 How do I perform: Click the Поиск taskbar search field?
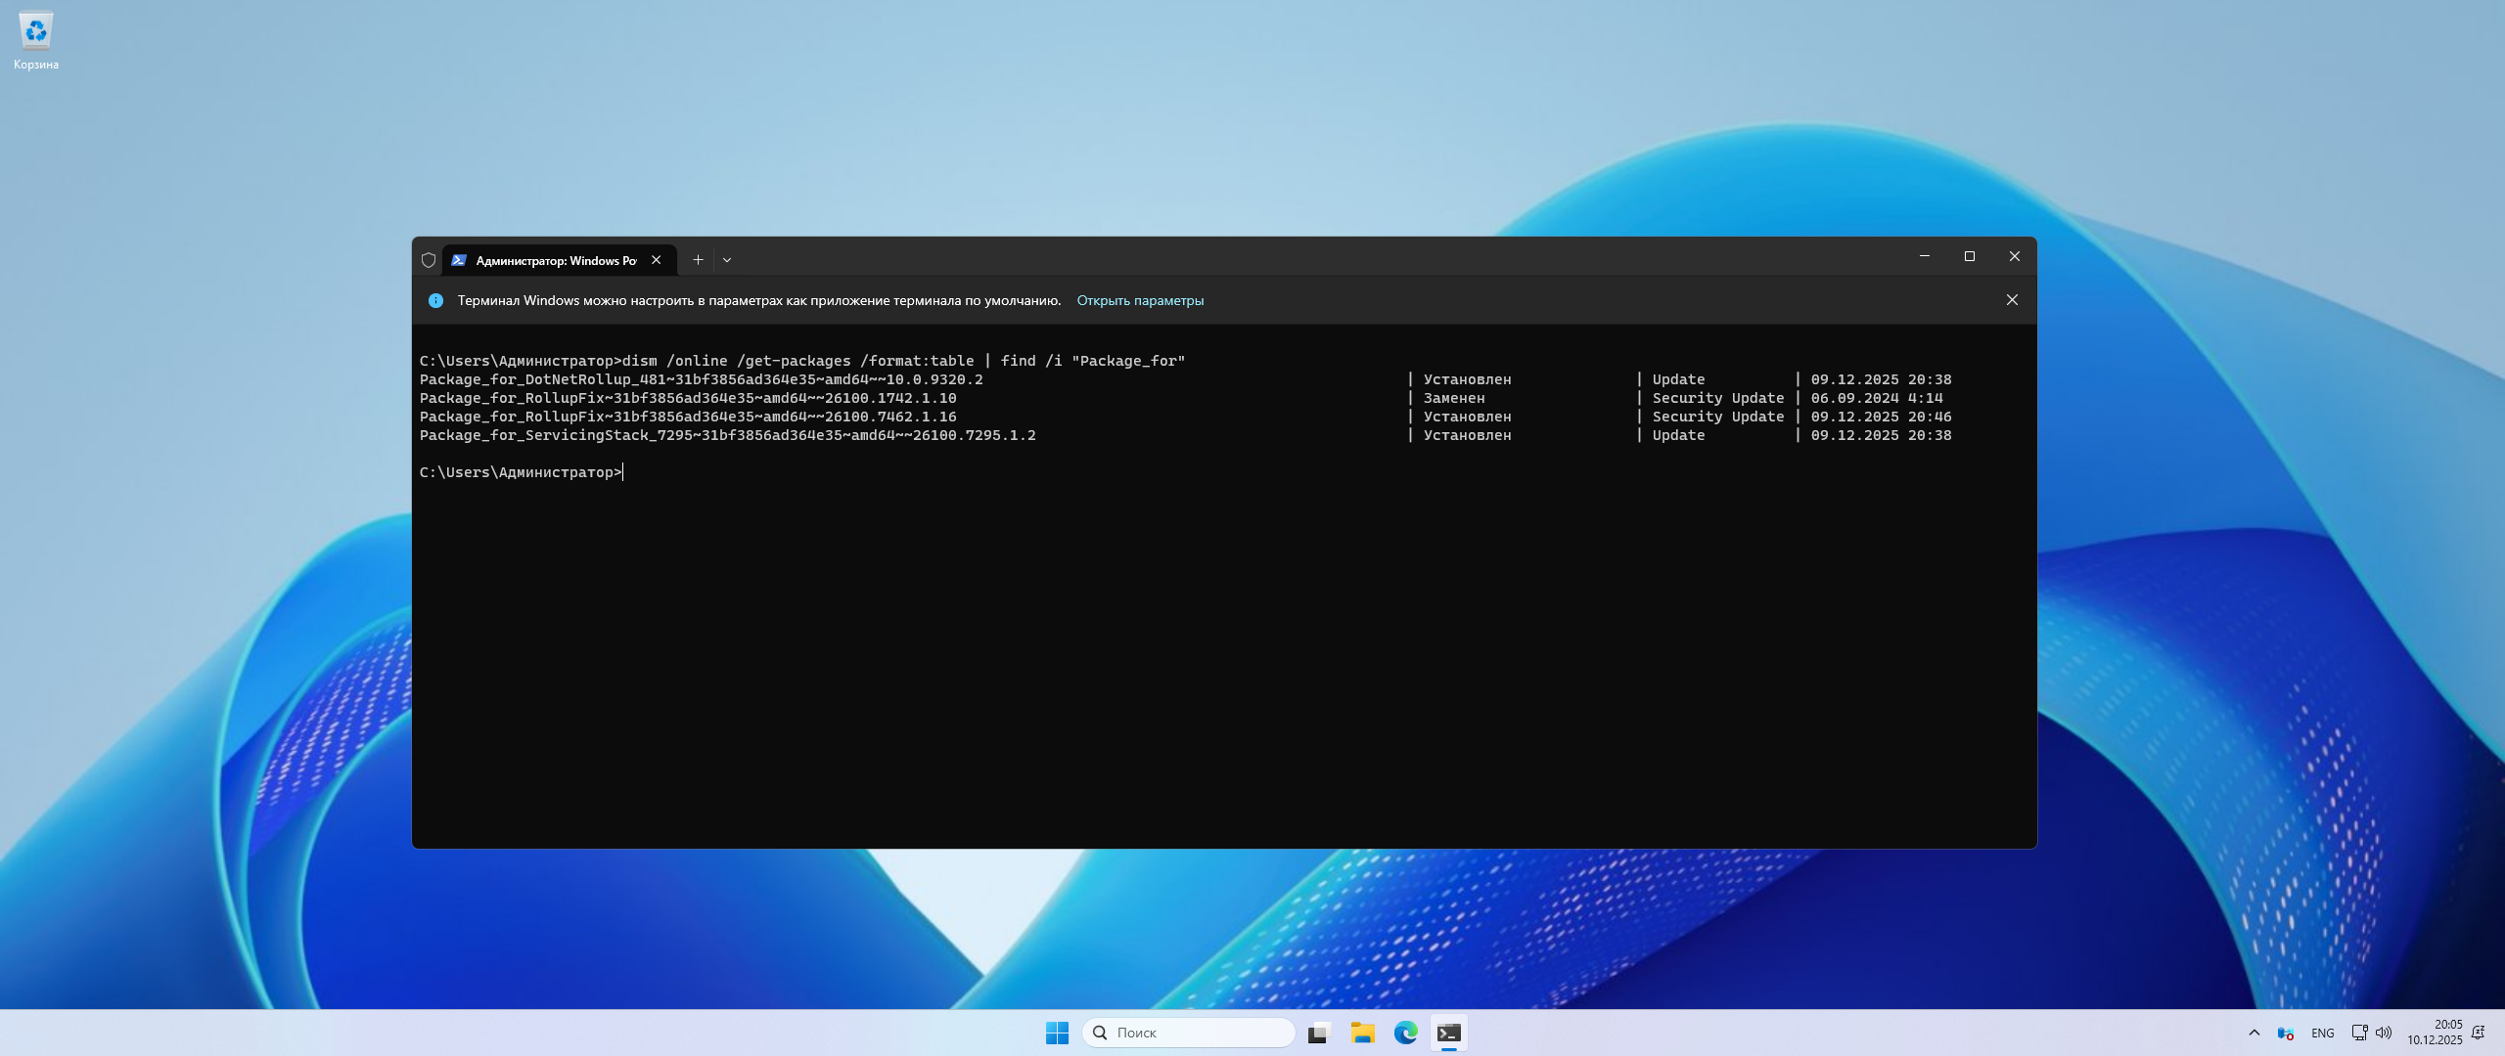point(1188,1033)
